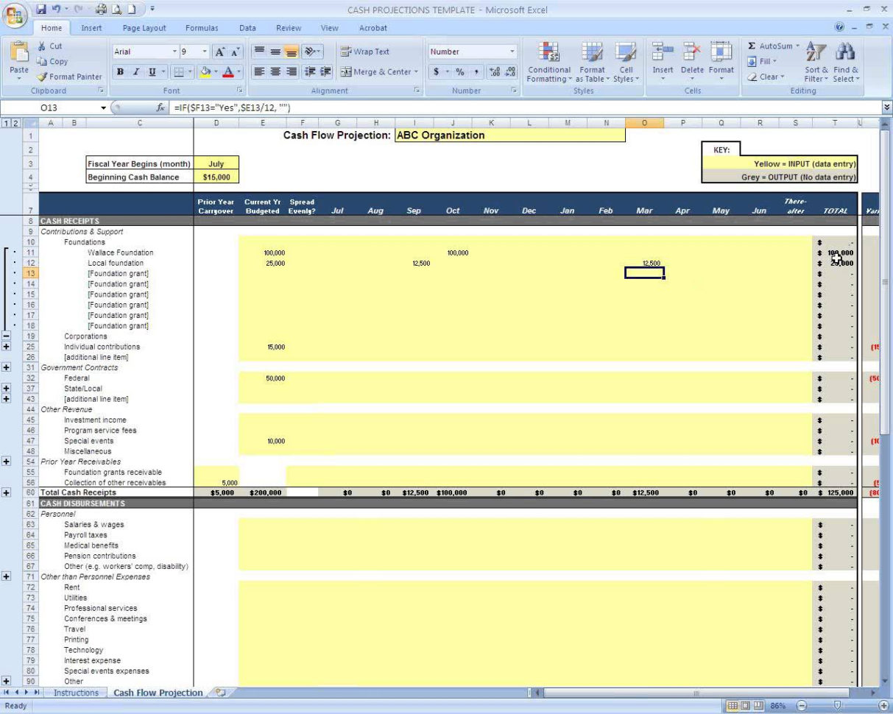The width and height of the screenshot is (893, 714).
Task: Click the Insert Function fx icon
Action: point(160,107)
